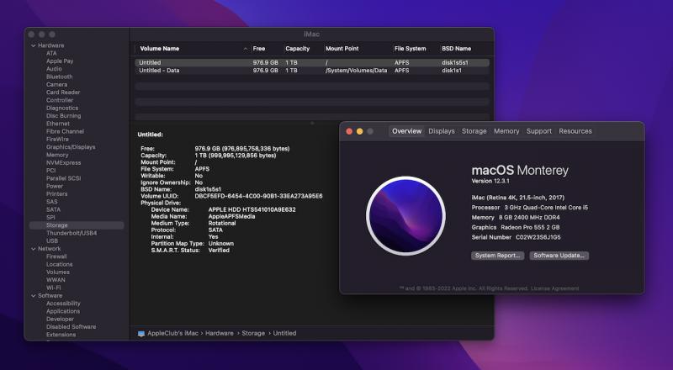The width and height of the screenshot is (673, 370).
Task: Click Hardware in the bottom path bar
Action: (220, 334)
